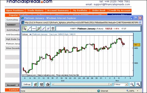The height and width of the screenshot is (93, 147).
Task: Click Platinum January market row in list
Action: [12, 44]
